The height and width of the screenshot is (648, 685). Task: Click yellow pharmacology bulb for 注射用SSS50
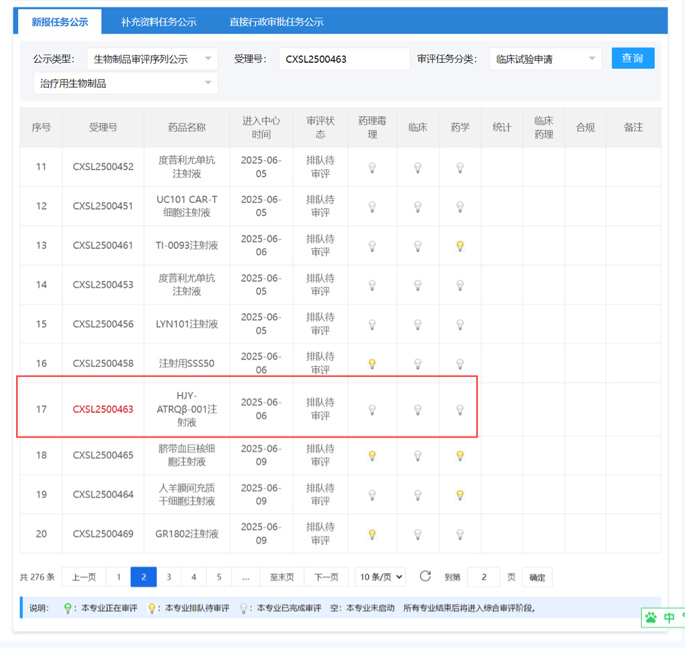point(372,363)
